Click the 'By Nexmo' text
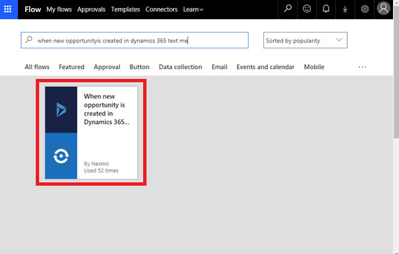 (97, 164)
